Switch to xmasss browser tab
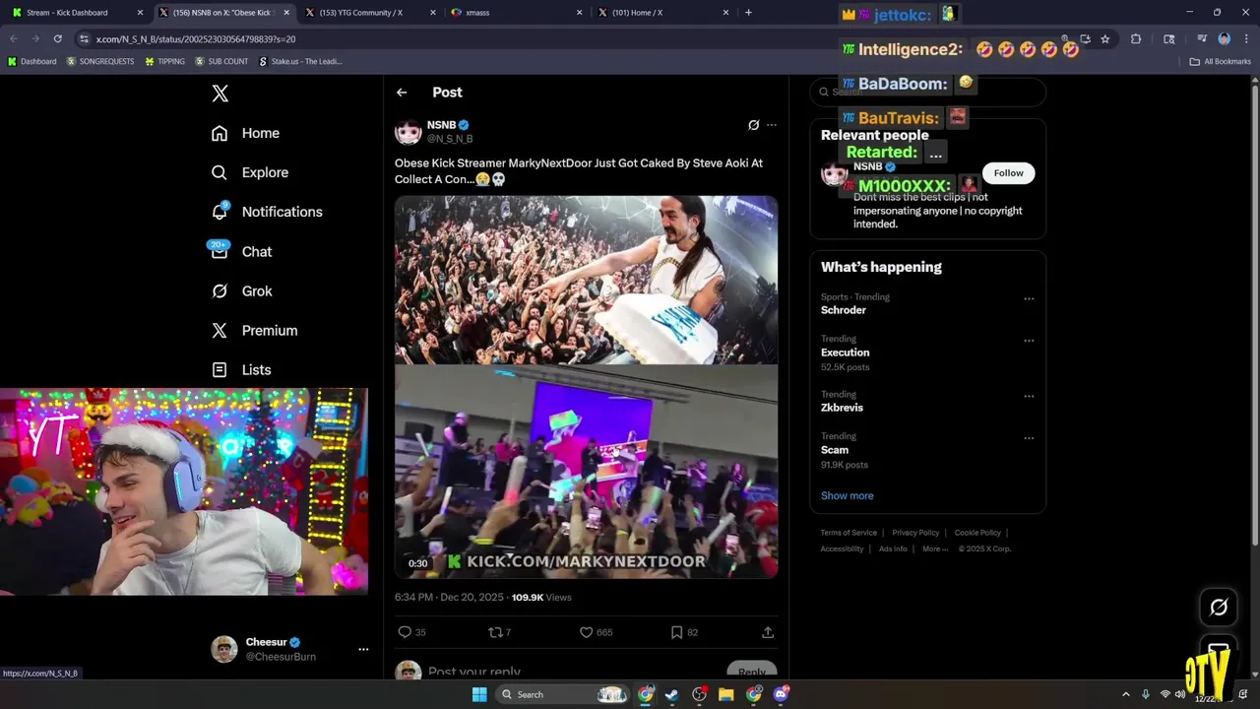Viewport: 1260px width, 709px height. pos(515,13)
